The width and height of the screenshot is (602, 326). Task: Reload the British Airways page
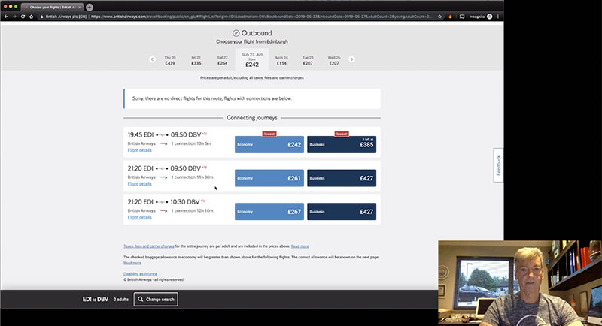click(x=23, y=17)
